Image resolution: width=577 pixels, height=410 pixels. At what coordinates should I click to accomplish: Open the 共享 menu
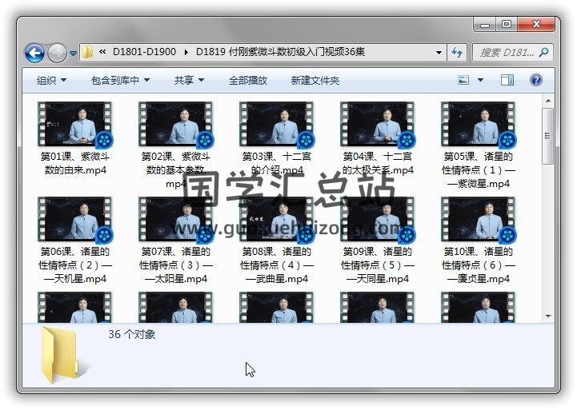[x=189, y=80]
